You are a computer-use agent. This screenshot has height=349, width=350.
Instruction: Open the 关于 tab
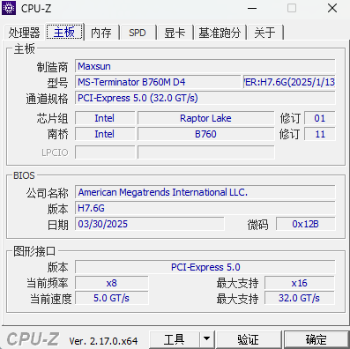click(265, 33)
